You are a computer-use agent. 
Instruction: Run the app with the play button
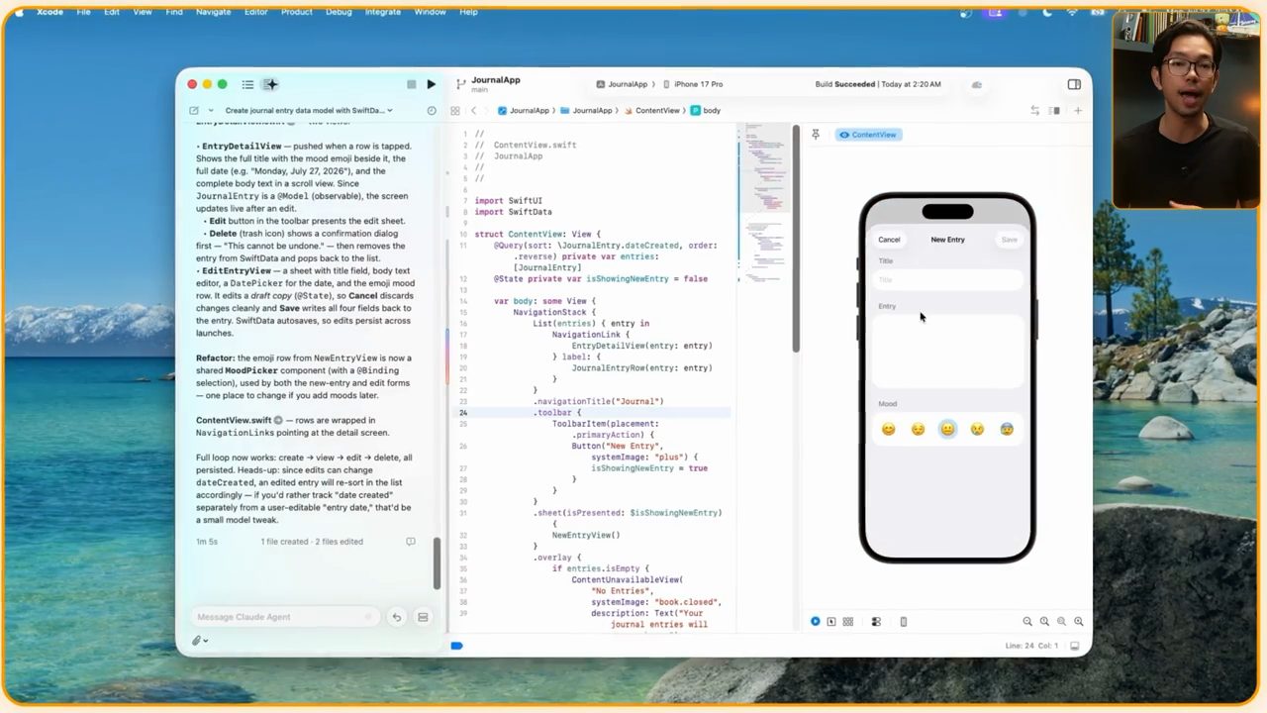[x=431, y=84]
